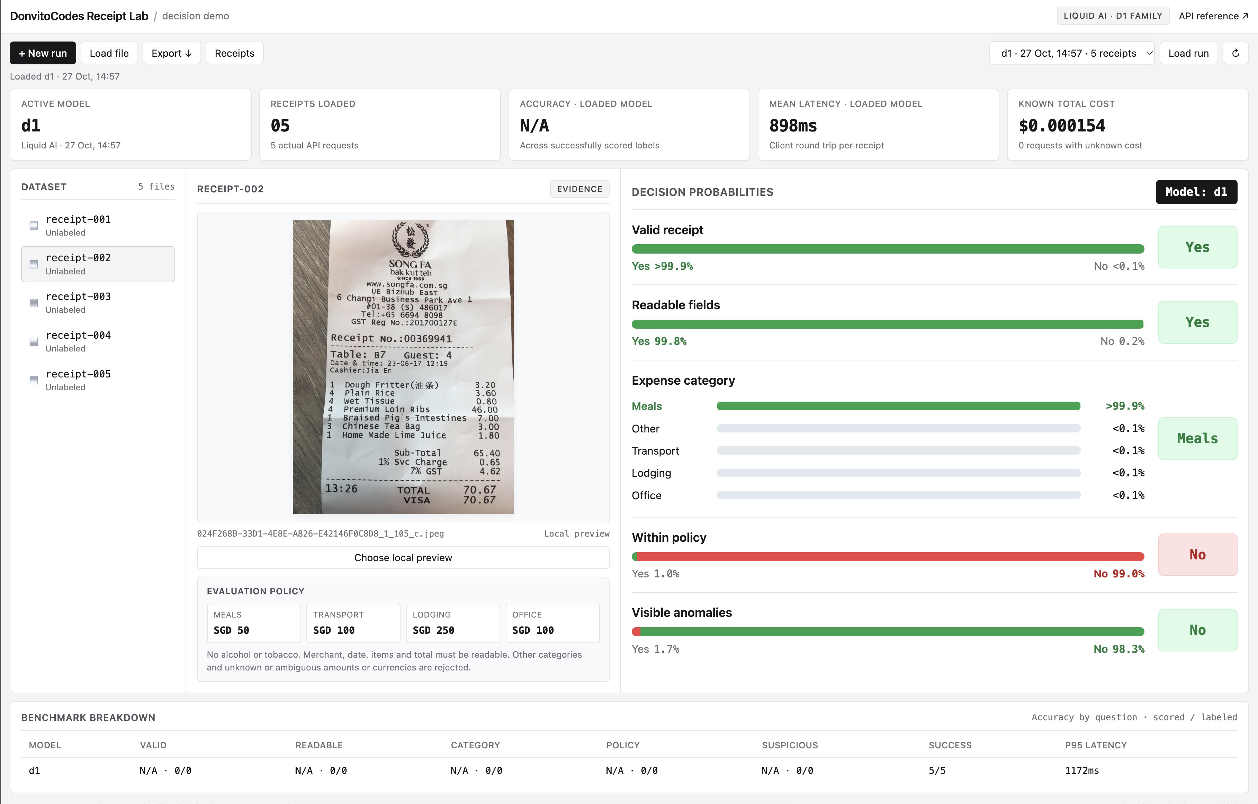Click the Meals category probability bar

click(898, 406)
